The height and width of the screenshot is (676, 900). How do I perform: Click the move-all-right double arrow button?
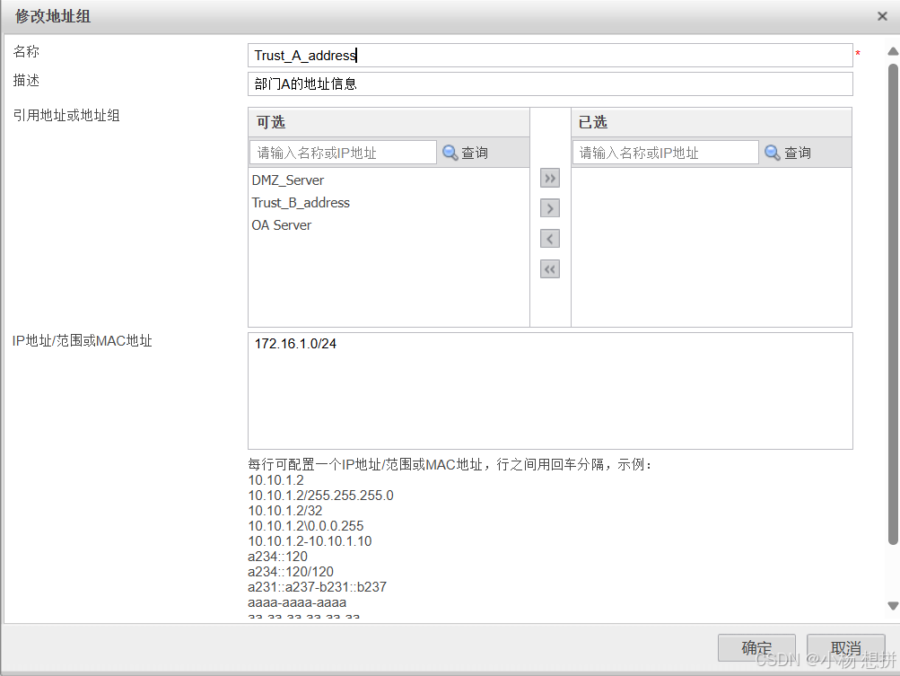click(x=550, y=178)
